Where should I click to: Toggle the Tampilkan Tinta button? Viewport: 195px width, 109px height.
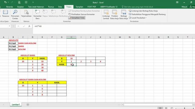(77, 18)
